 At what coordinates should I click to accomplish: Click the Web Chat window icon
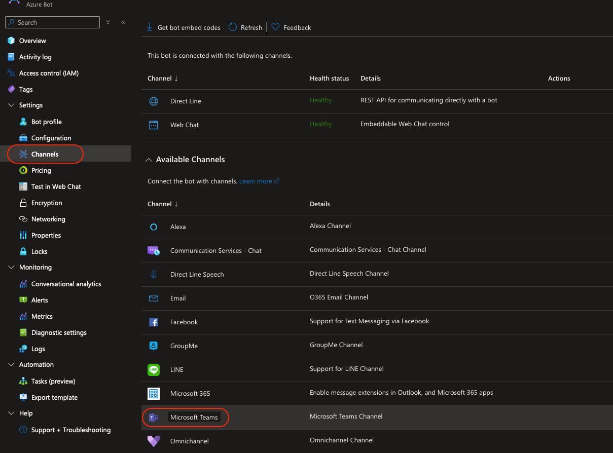[154, 125]
